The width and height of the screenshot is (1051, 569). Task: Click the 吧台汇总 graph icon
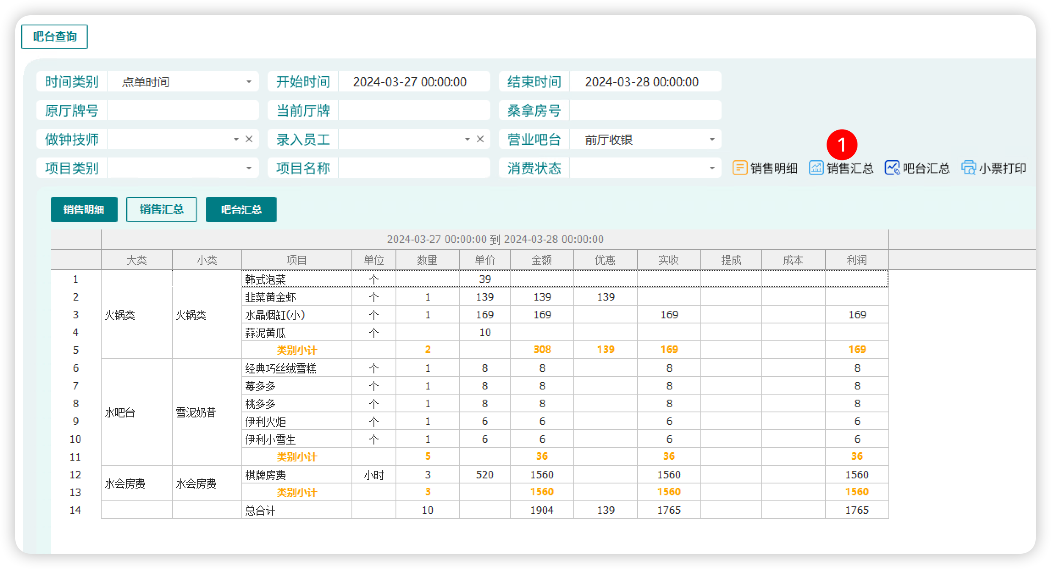(892, 168)
